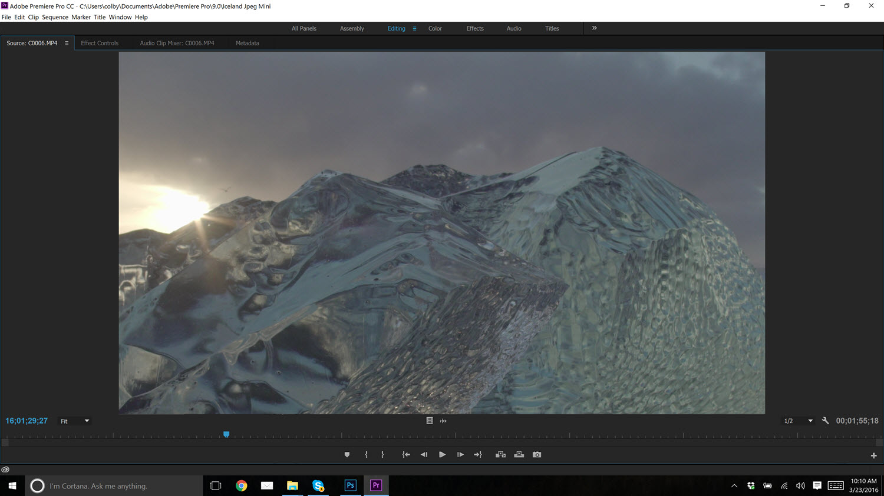This screenshot has height=496, width=884.
Task: Switch to Titles workspace
Action: (x=552, y=28)
